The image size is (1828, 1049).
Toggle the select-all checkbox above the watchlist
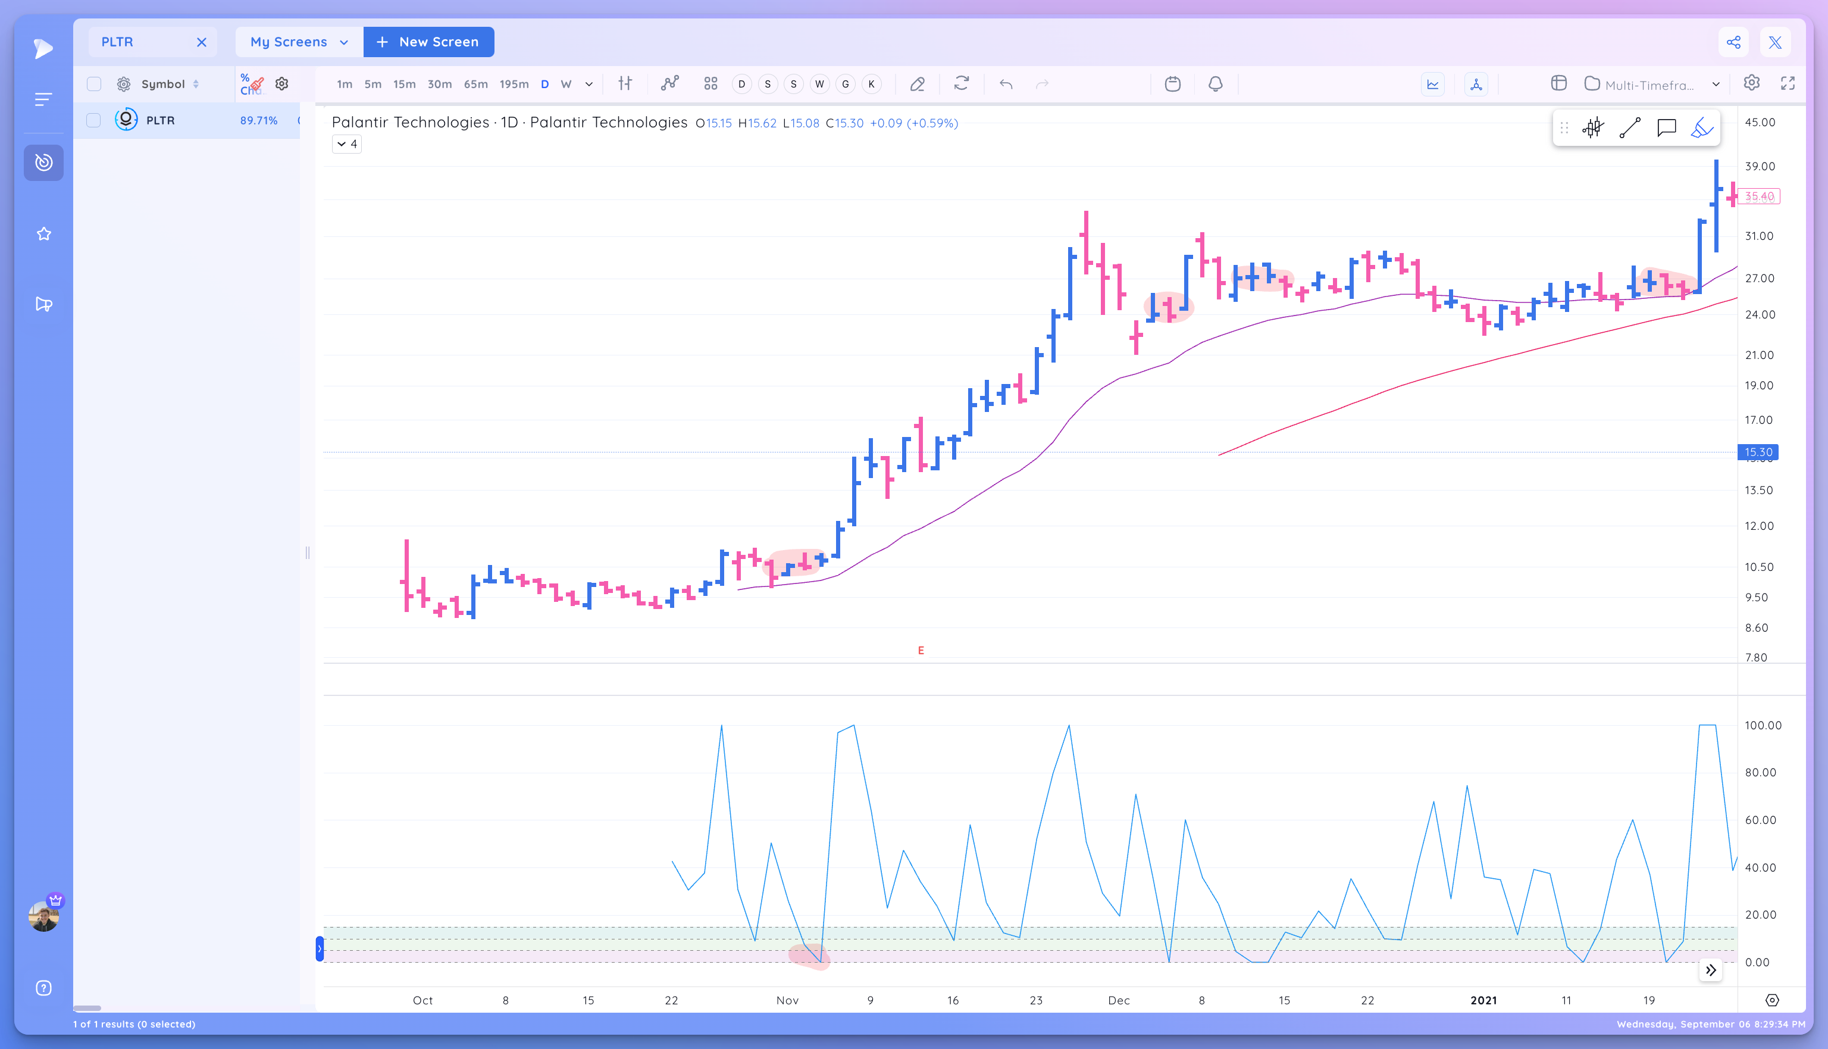point(93,83)
